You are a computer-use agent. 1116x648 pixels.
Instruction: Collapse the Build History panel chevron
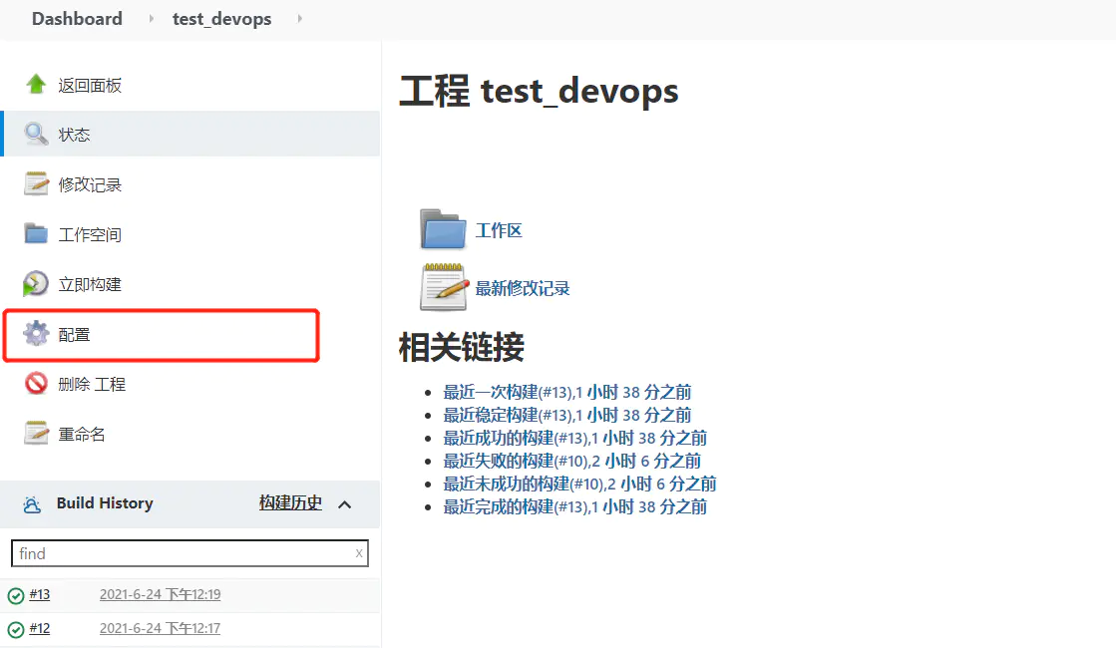(345, 504)
